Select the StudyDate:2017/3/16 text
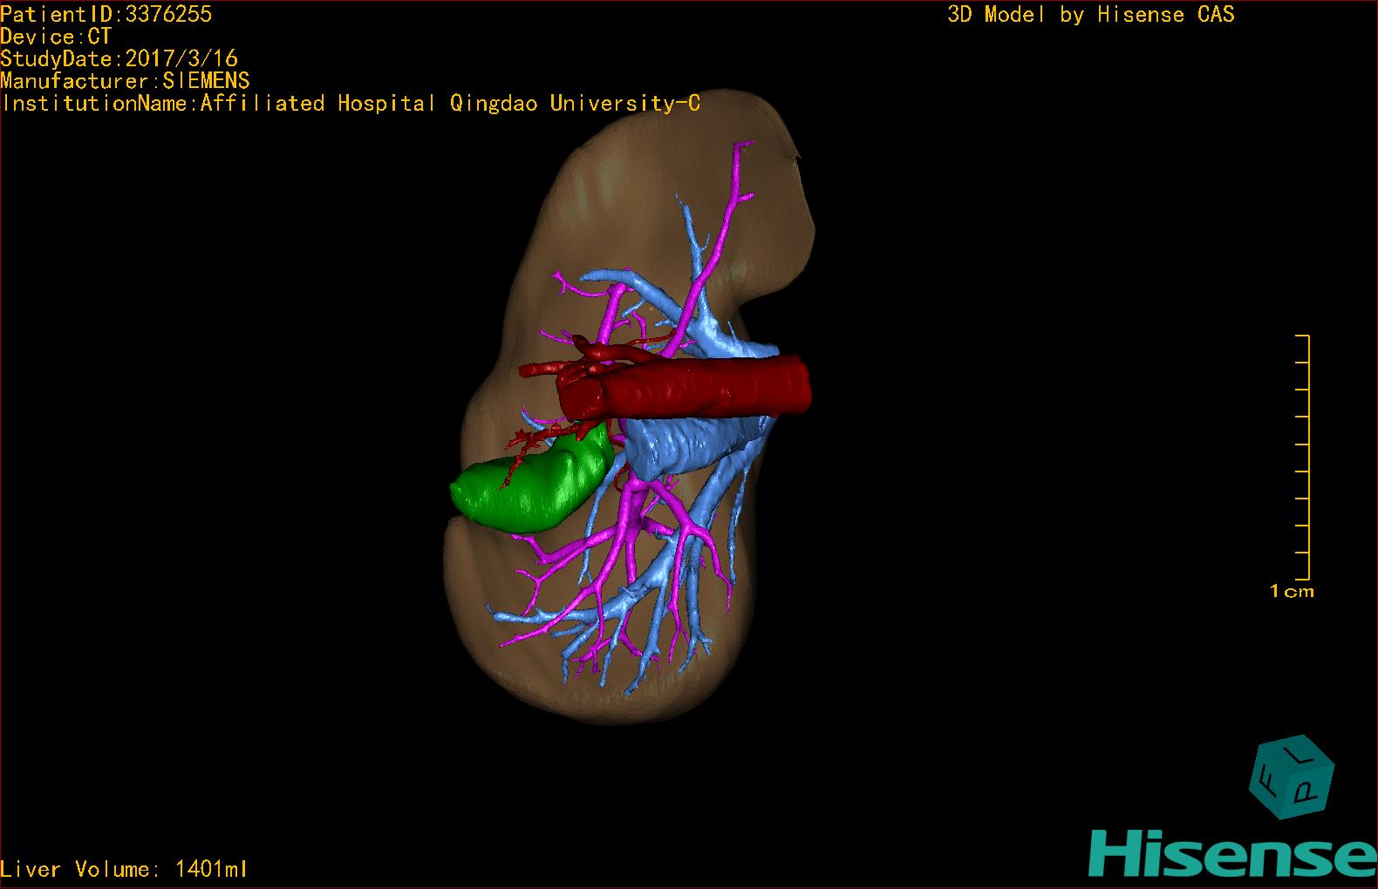Viewport: 1378px width, 889px height. (119, 58)
